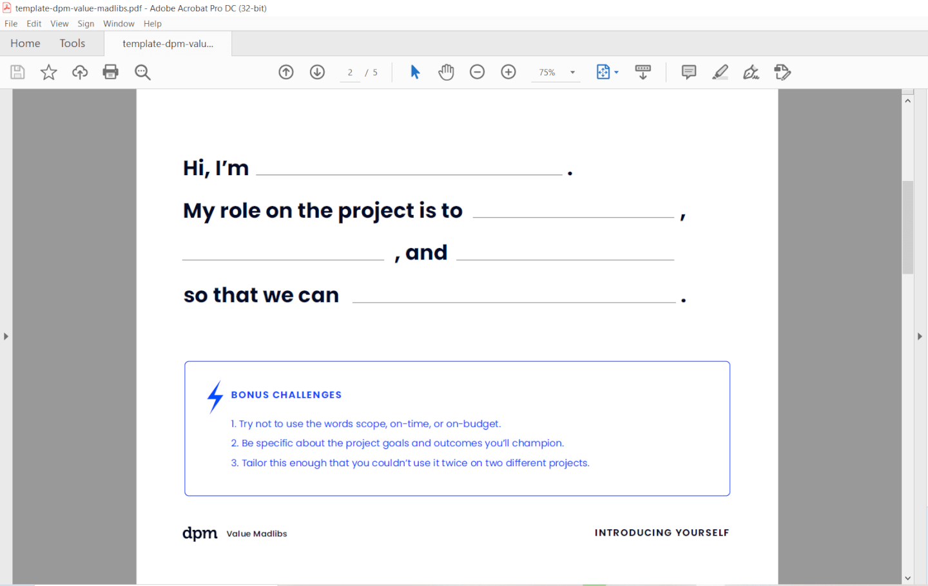Open the zoom level dropdown arrow
928x586 pixels.
point(572,73)
